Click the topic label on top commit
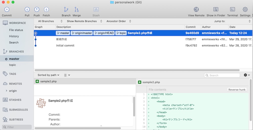The image size is (253, 130). pos(121,33)
